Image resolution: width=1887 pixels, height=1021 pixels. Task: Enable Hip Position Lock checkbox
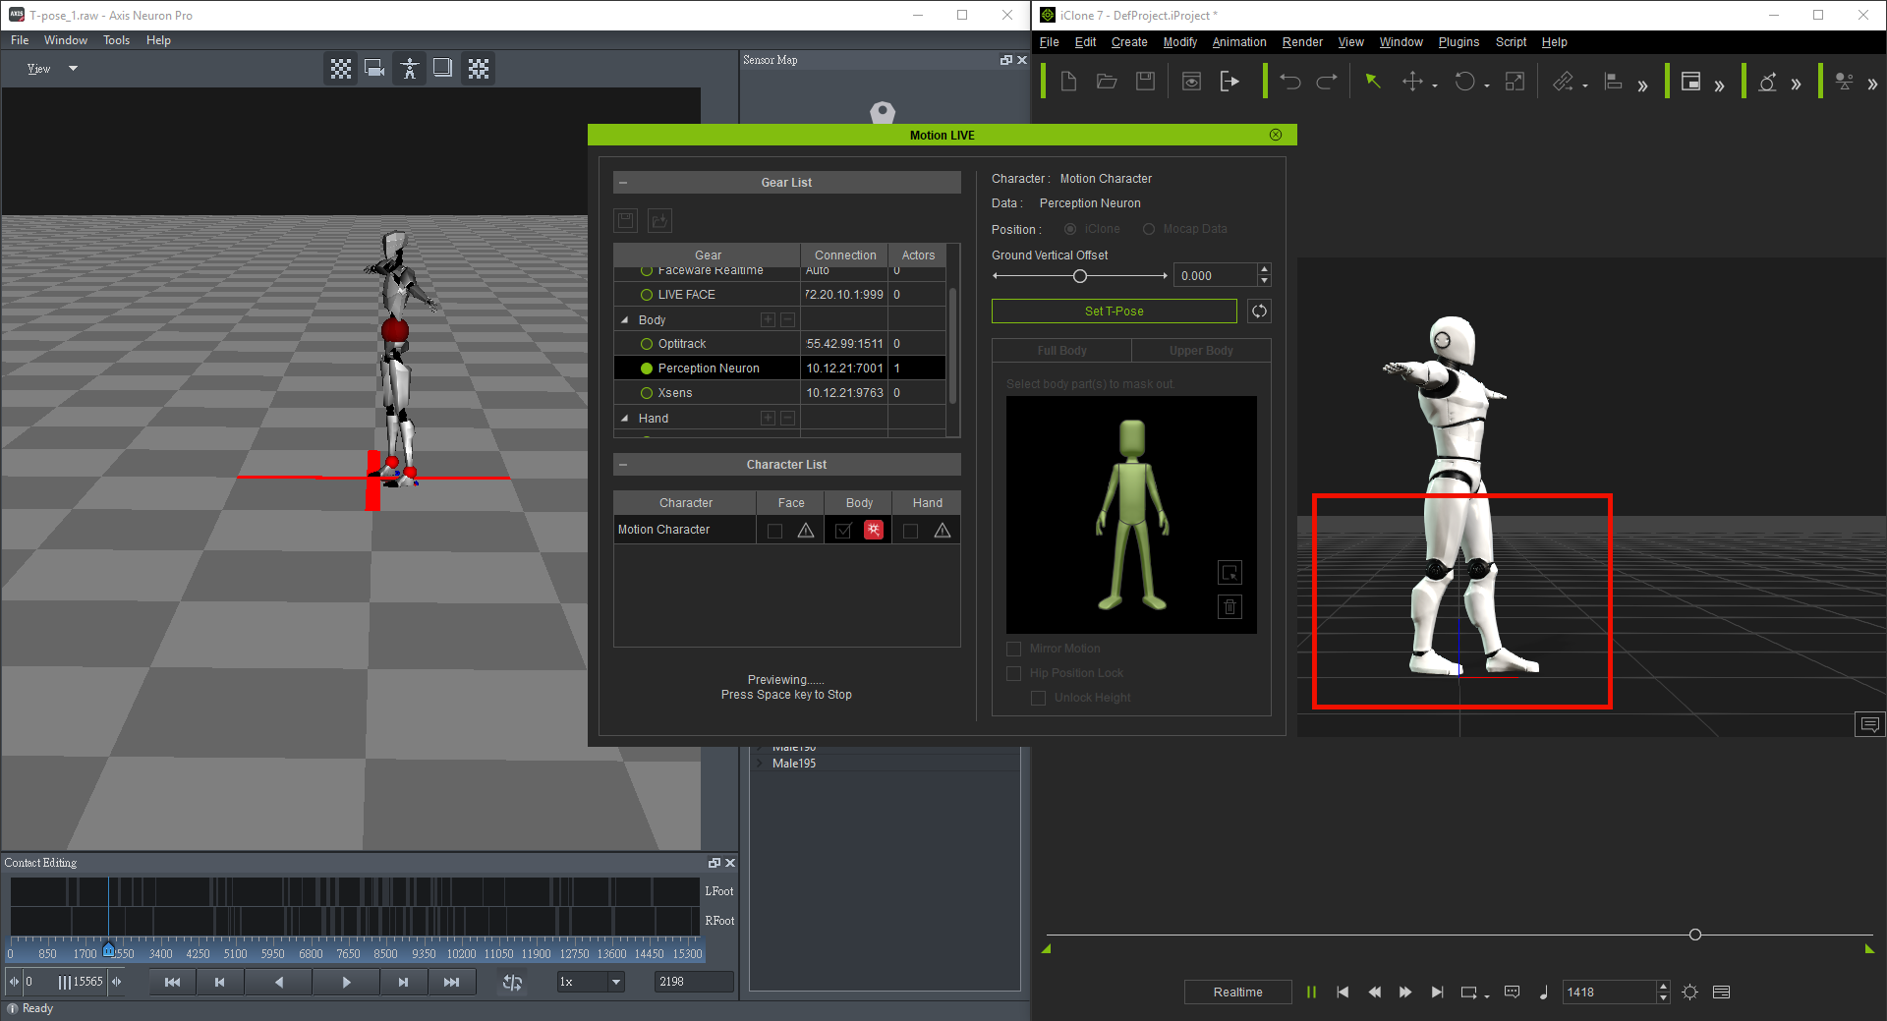pyautogui.click(x=1014, y=673)
